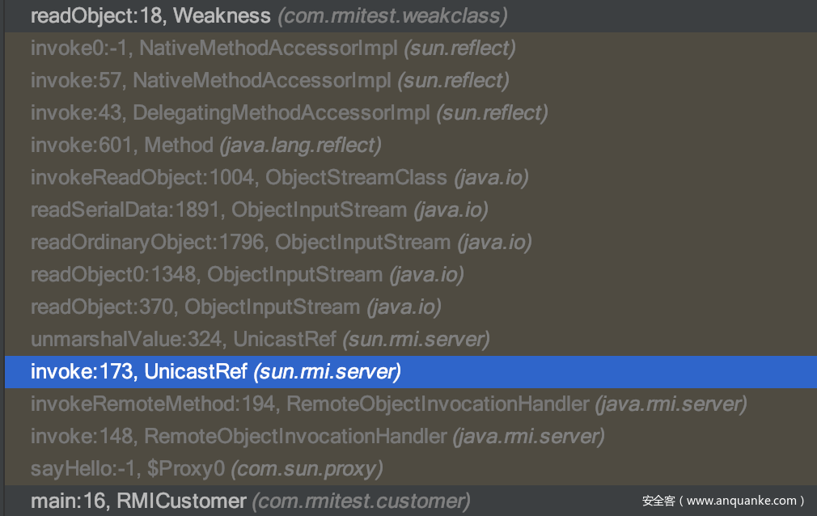817x516 pixels.
Task: Select the readObject:18, Weakness stack frame
Action: click(x=150, y=15)
